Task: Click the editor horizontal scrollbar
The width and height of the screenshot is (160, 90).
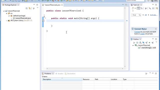Action: click(85, 68)
